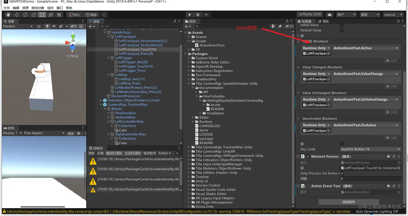Image resolution: width=408 pixels, height=216 pixels.
Task: Open ActionEventTest.Active function dropdown
Action: click(365, 48)
